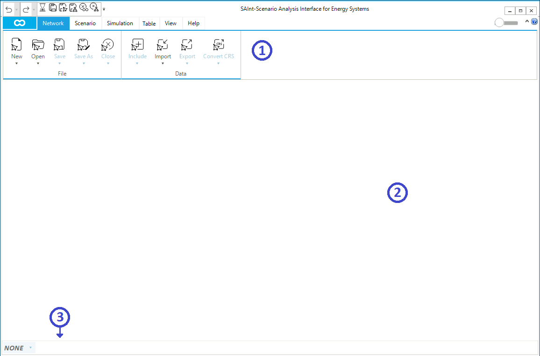Image resolution: width=540 pixels, height=356 pixels.
Task: Click the save network floppy-with-polygon icon
Action: [63, 7]
